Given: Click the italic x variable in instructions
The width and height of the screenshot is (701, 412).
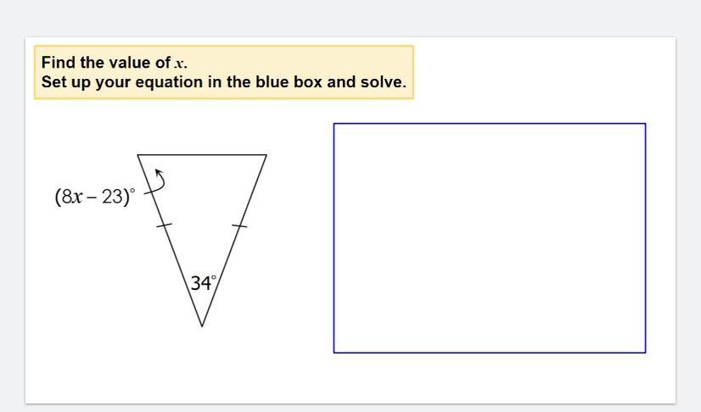Looking at the screenshot, I should [x=179, y=64].
